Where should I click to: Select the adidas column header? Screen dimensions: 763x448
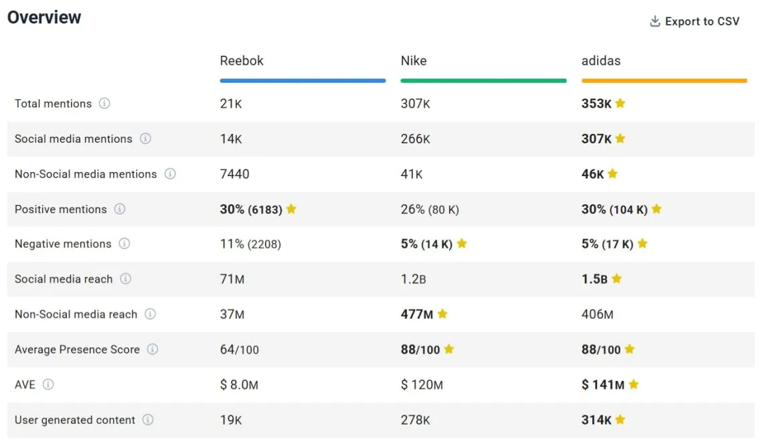601,61
